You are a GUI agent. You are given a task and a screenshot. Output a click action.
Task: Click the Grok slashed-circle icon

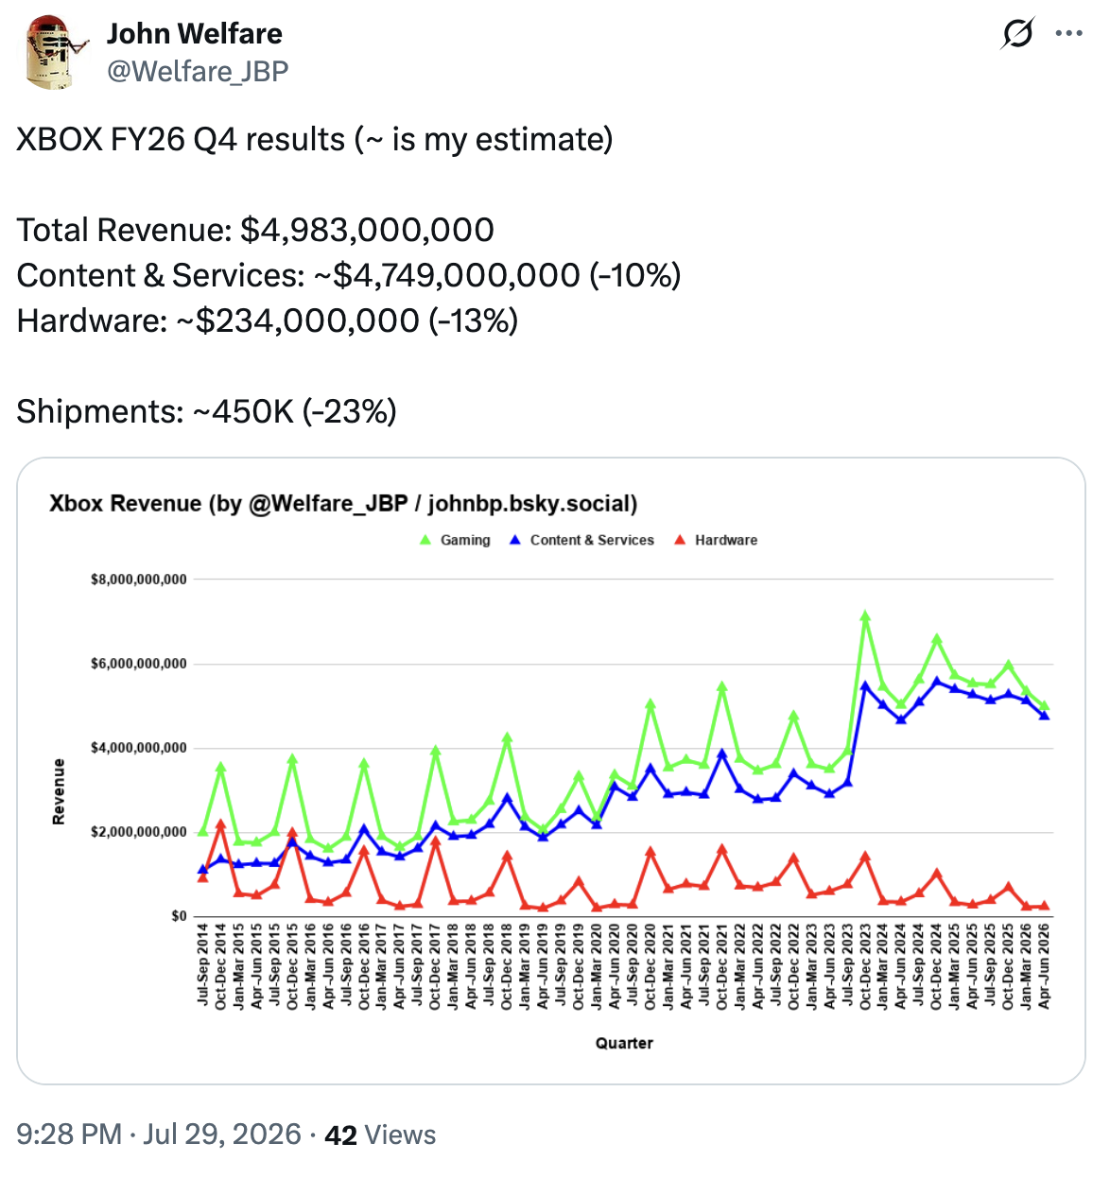tap(1017, 34)
